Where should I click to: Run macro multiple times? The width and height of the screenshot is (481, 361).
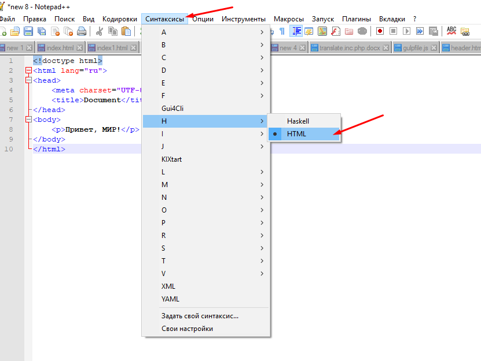420,31
